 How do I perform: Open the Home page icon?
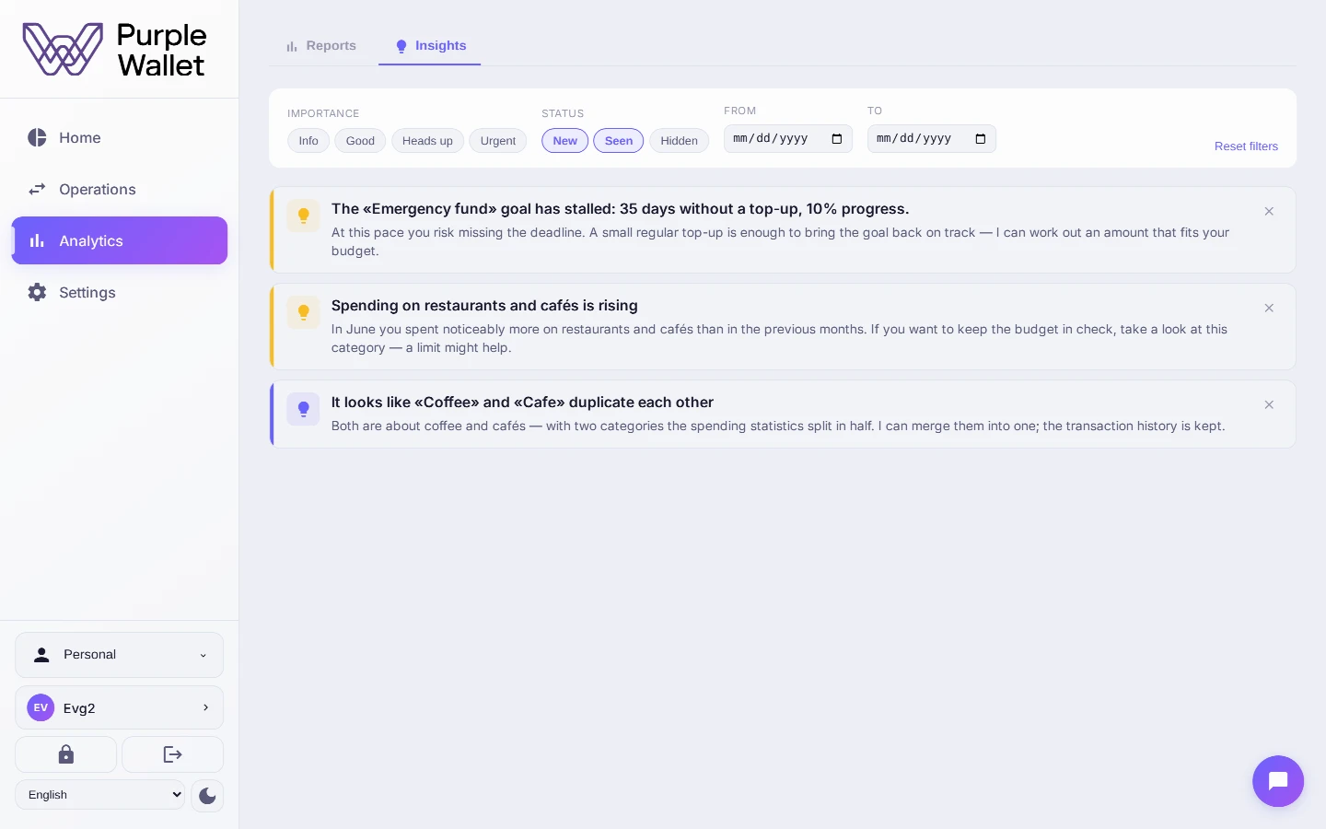[37, 137]
